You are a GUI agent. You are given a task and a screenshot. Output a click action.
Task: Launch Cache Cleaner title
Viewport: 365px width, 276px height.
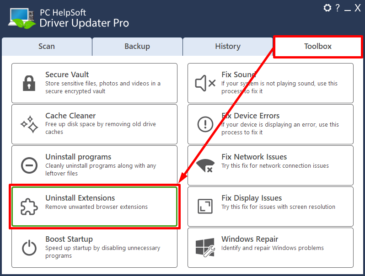[x=70, y=116]
